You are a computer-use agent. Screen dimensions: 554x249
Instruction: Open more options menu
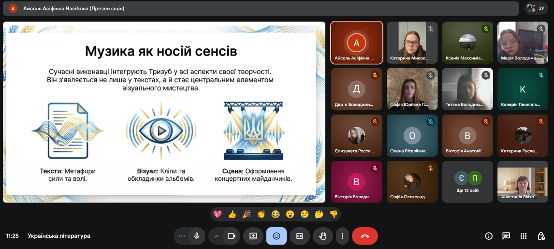point(342,236)
